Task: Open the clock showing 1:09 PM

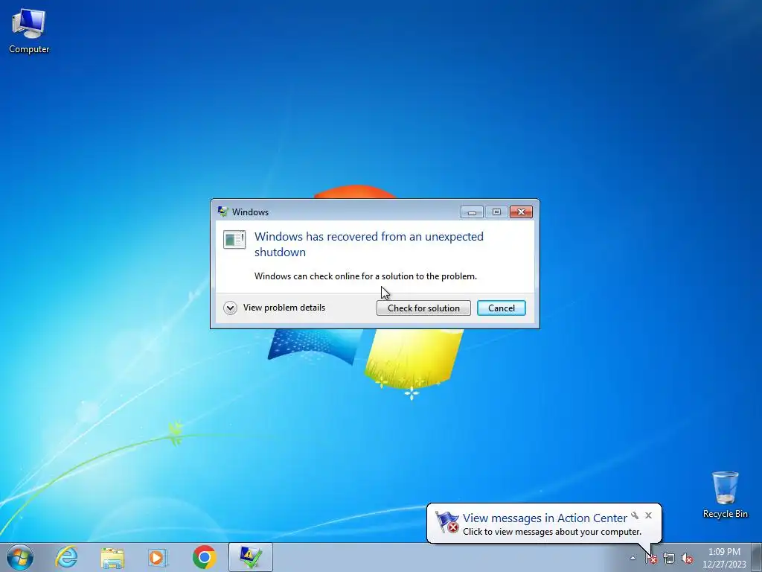Action: [724, 558]
